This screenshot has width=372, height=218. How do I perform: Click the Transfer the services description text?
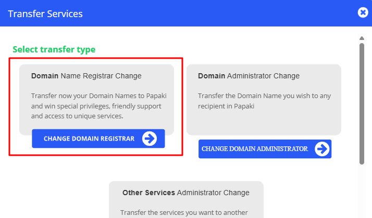[x=184, y=212]
